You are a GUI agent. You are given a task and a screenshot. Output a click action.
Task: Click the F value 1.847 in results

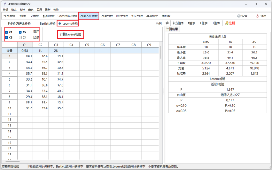[x=230, y=90]
